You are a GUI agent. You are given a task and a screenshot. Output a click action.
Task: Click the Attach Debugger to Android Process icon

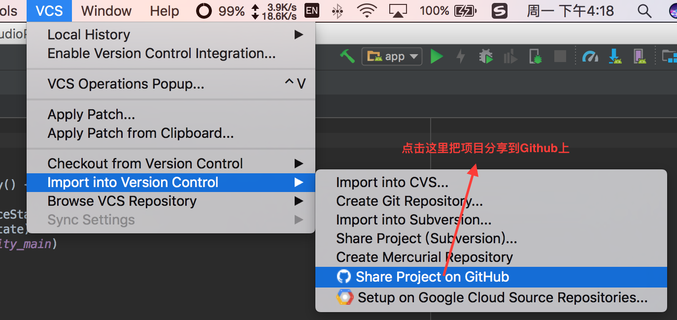[x=536, y=57]
